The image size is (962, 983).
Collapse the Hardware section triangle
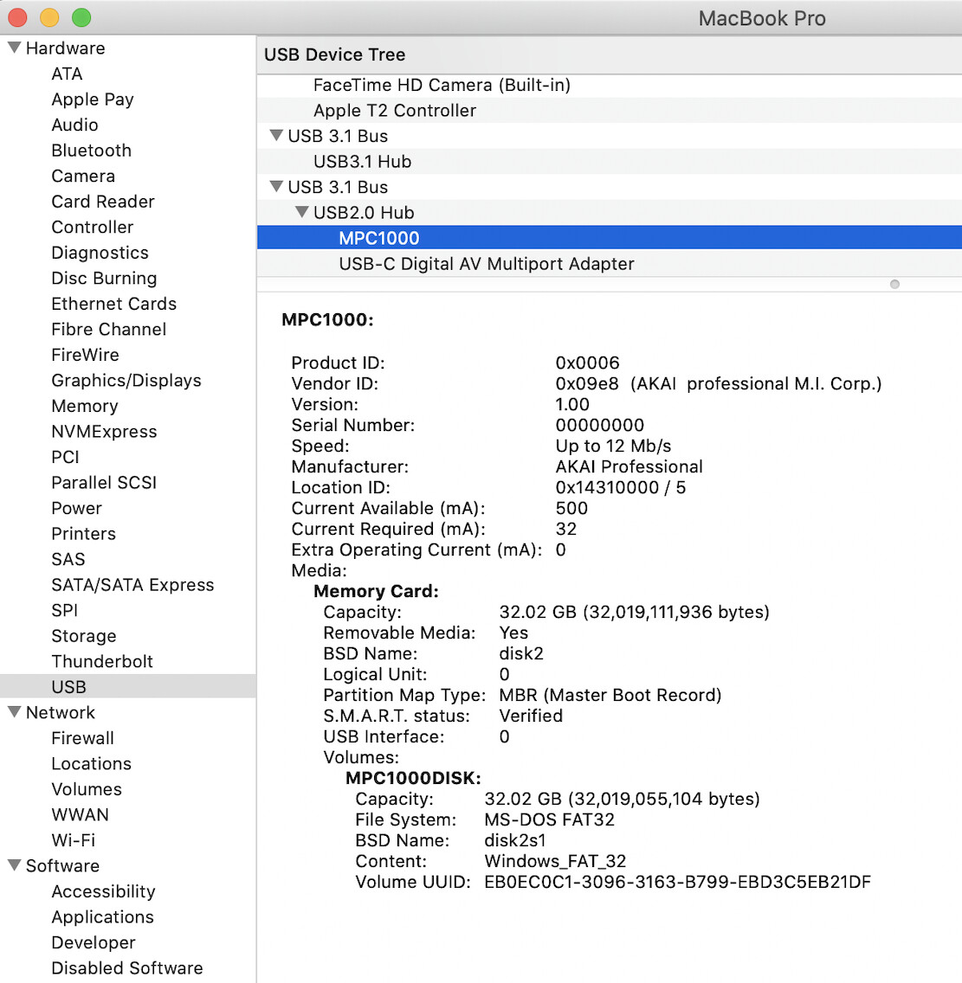[x=14, y=48]
